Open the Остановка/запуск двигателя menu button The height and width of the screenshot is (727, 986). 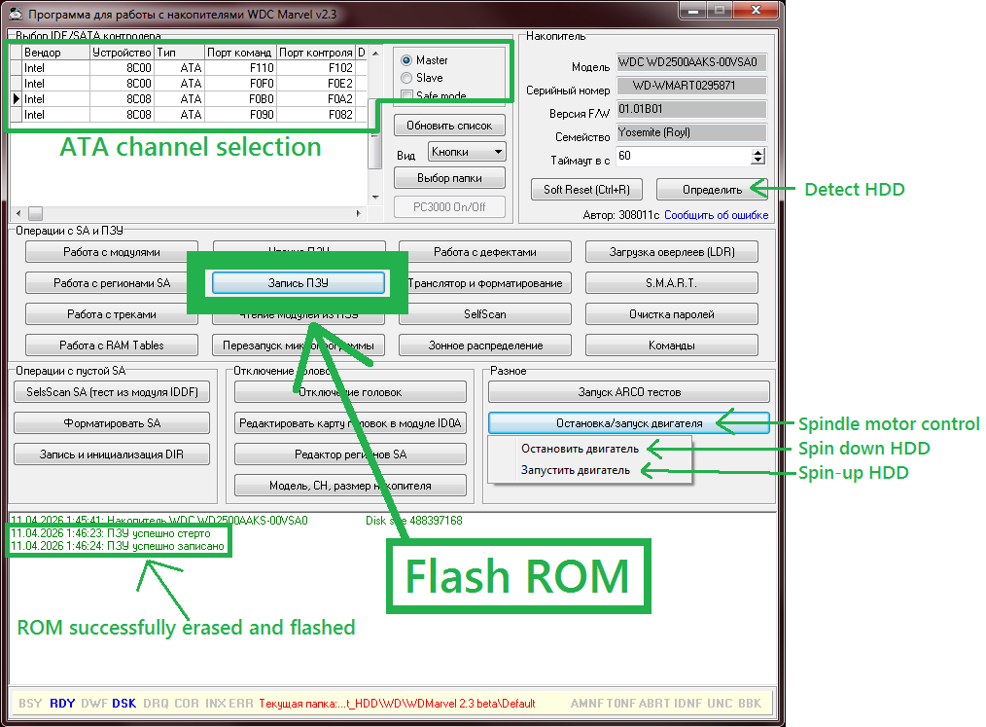coord(629,423)
